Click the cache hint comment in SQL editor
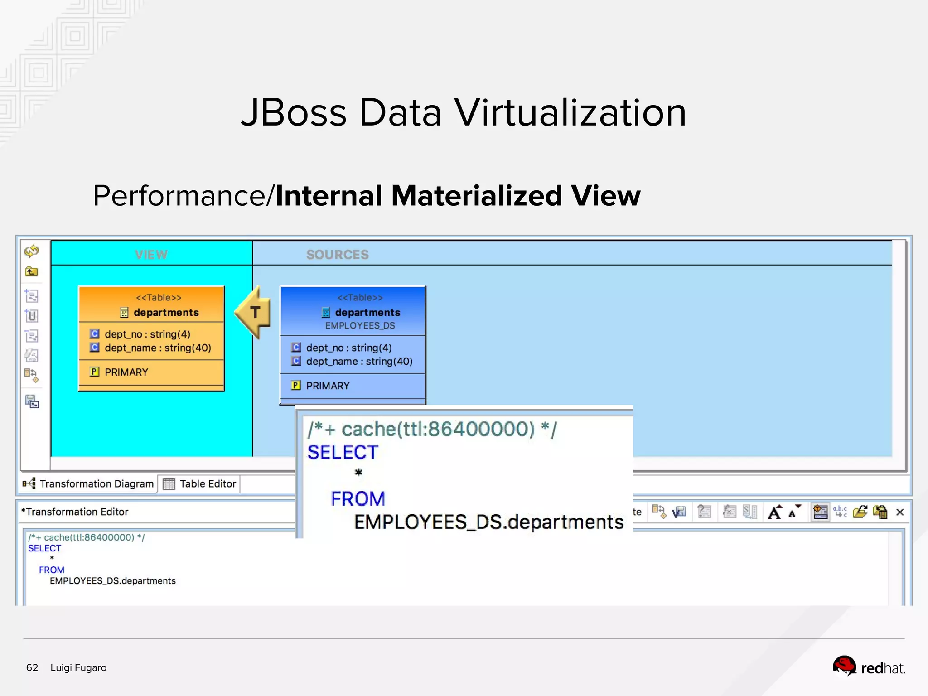The height and width of the screenshot is (696, 928). (87, 537)
